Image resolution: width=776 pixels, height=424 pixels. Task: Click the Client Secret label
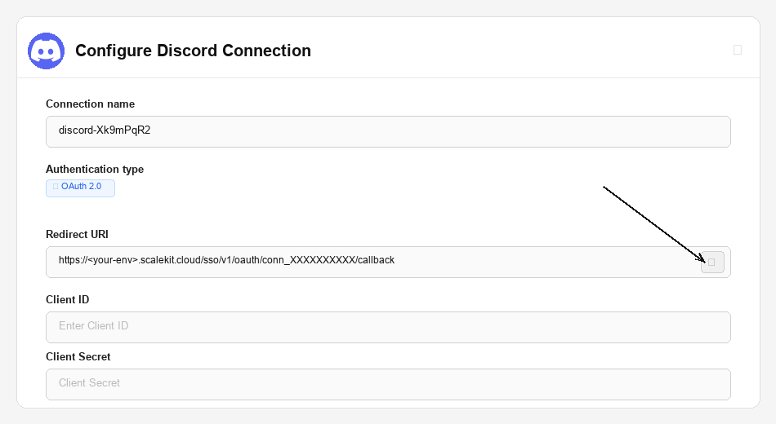(78, 356)
